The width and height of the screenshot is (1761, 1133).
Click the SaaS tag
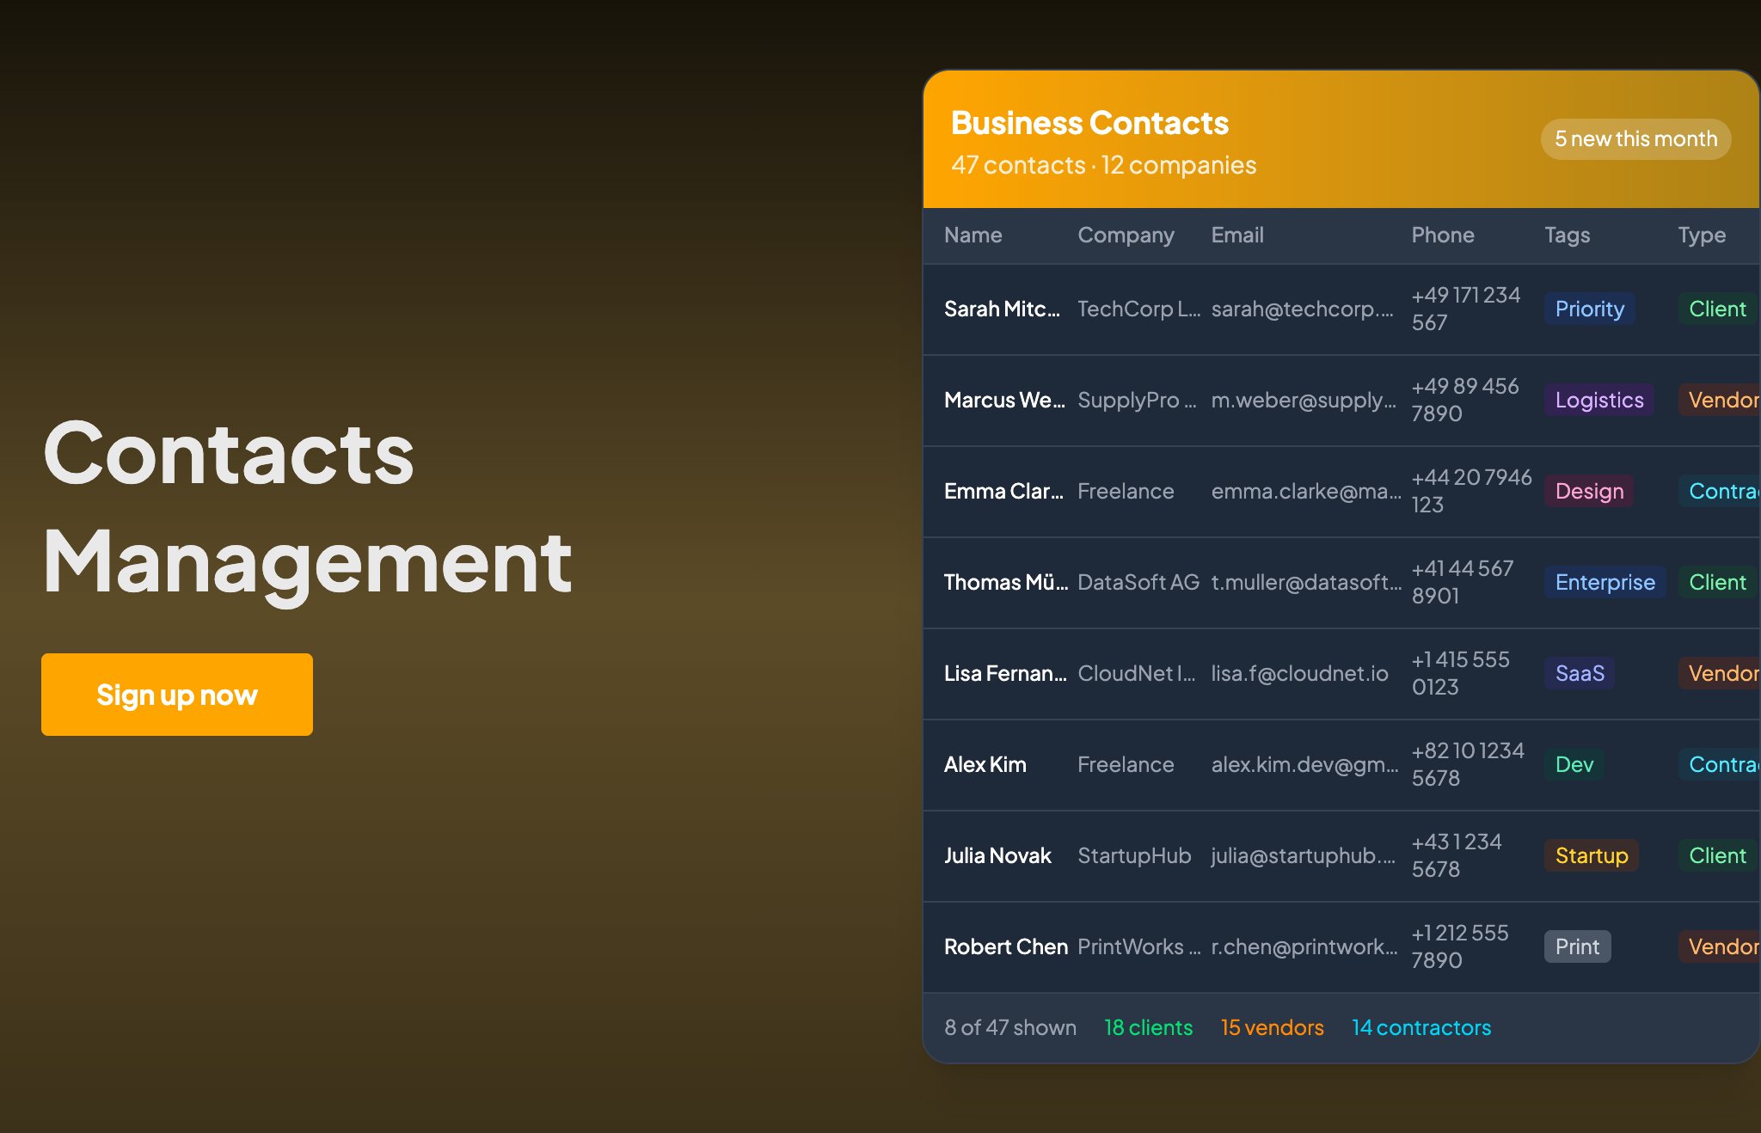tap(1580, 673)
